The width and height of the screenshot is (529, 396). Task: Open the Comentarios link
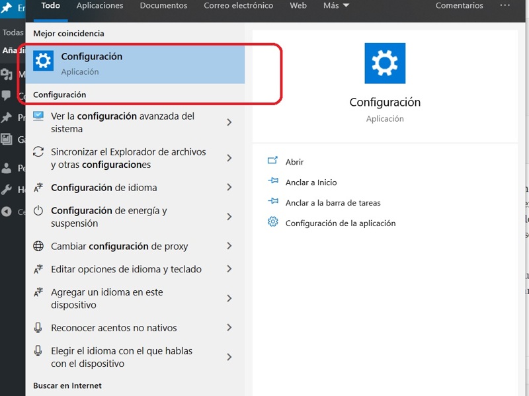459,6
